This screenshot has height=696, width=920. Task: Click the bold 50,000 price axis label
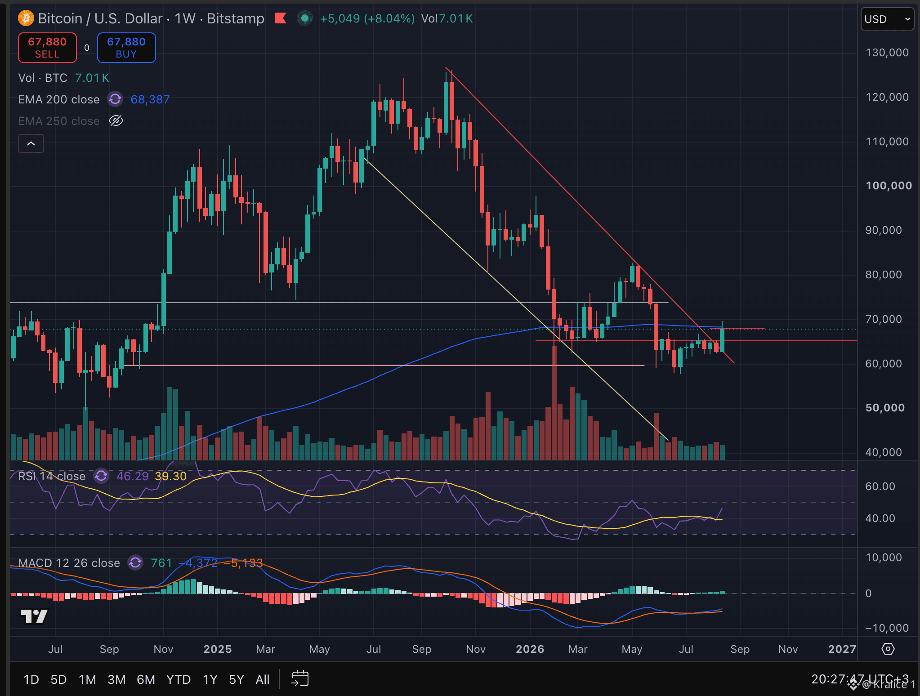tap(885, 408)
